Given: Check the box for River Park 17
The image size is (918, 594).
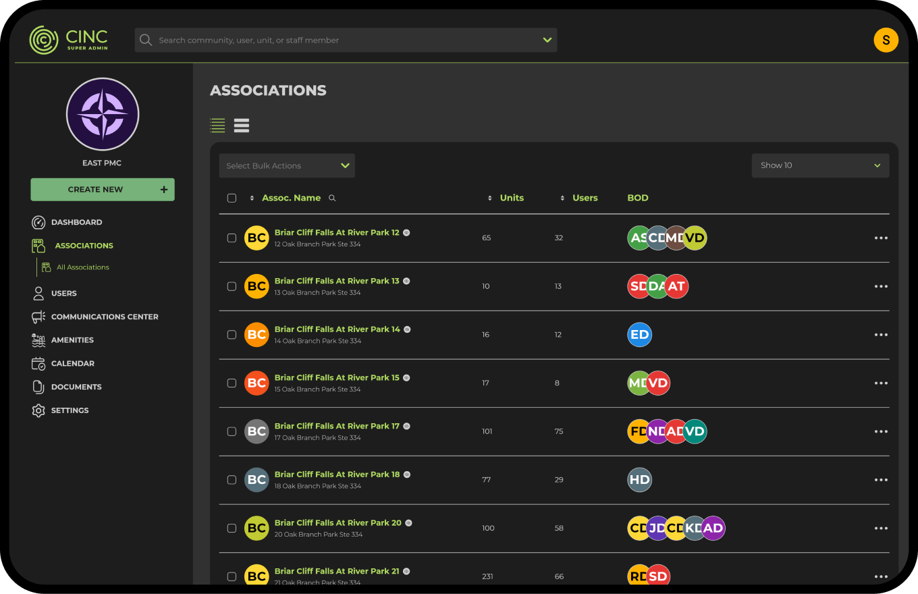Looking at the screenshot, I should point(232,431).
